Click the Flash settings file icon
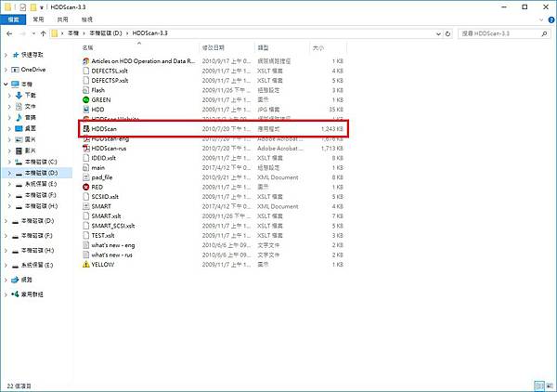Image resolution: width=557 pixels, height=392 pixels. (x=85, y=90)
